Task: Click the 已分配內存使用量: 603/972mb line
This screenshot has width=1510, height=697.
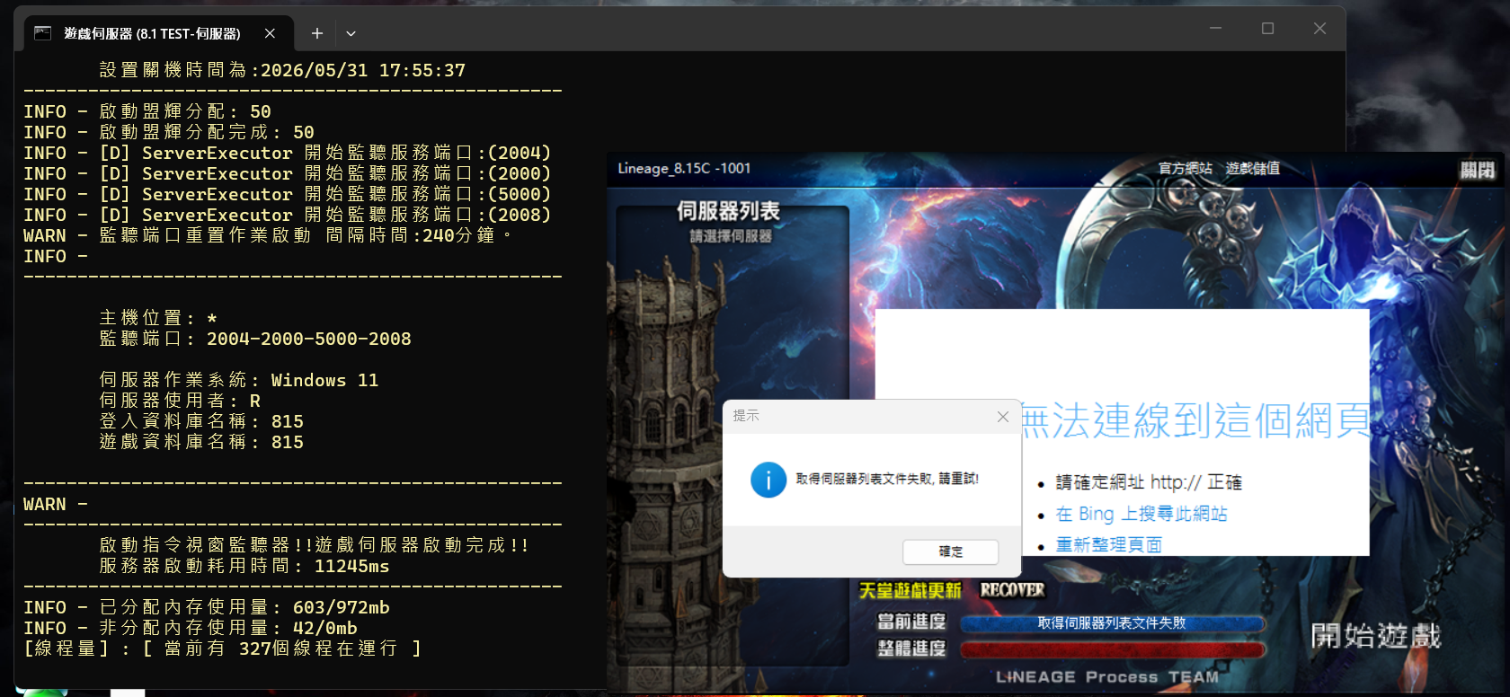Action: [207, 607]
